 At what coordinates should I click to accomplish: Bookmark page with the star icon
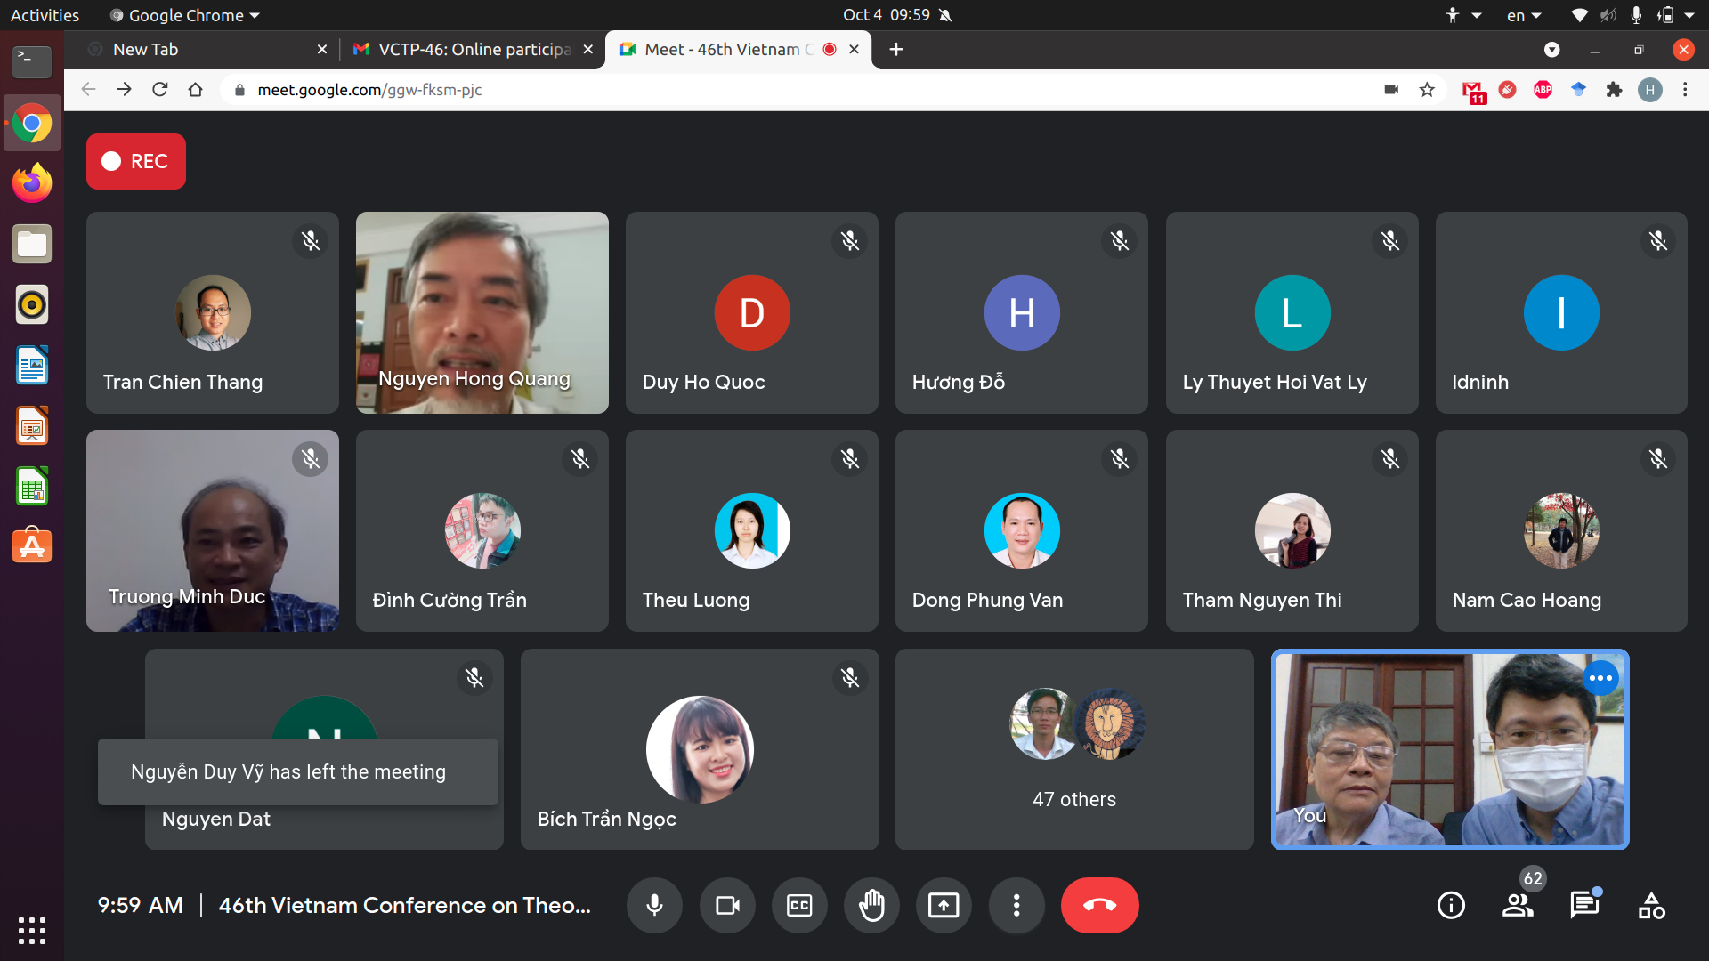(x=1427, y=90)
